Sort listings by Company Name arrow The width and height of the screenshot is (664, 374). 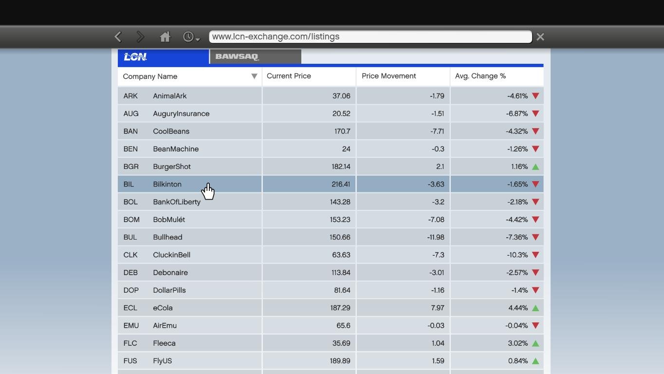(x=254, y=76)
